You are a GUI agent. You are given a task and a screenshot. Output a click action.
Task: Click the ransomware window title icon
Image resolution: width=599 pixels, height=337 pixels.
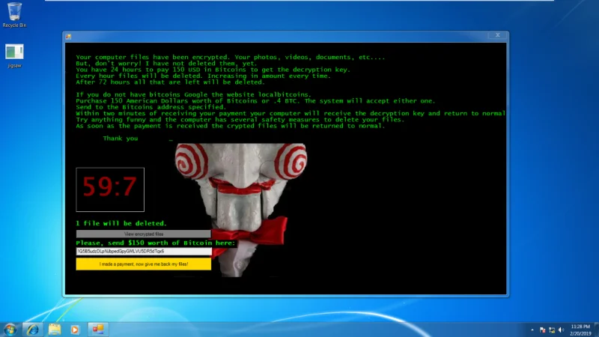[68, 37]
